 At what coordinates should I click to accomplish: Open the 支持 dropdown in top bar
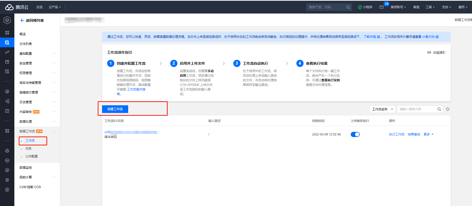click(x=446, y=7)
